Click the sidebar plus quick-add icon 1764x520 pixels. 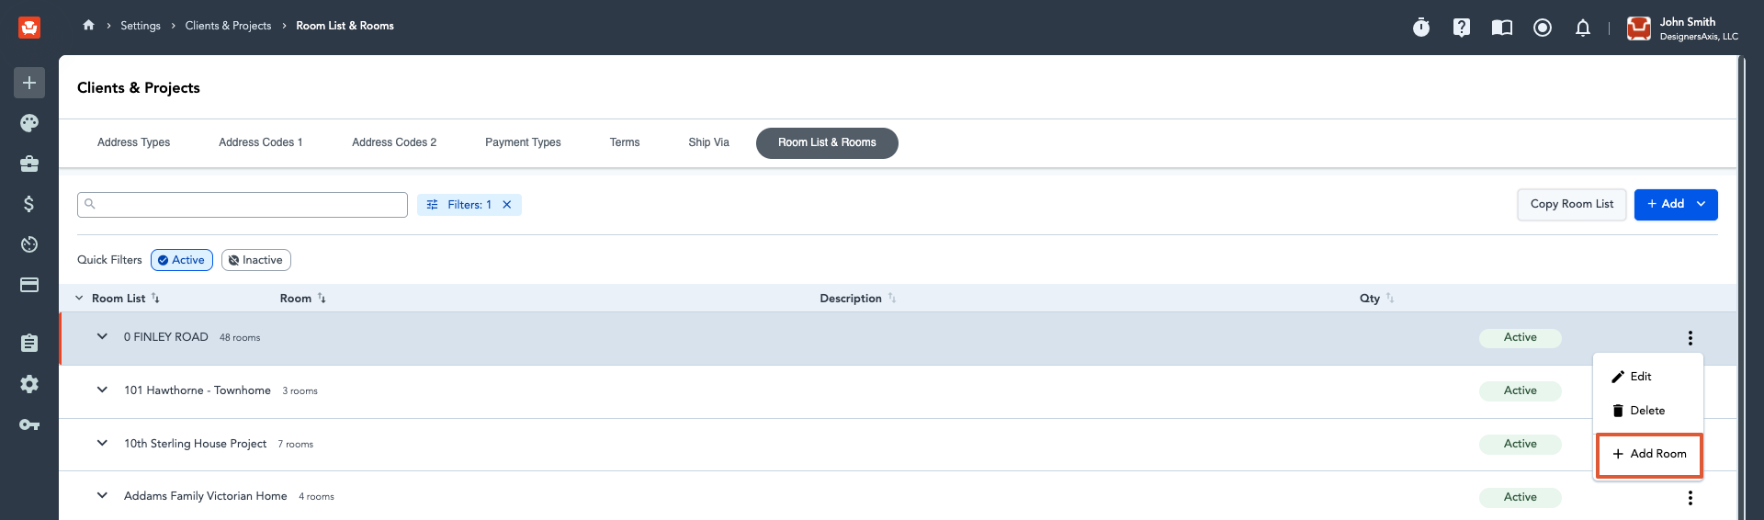coord(29,83)
